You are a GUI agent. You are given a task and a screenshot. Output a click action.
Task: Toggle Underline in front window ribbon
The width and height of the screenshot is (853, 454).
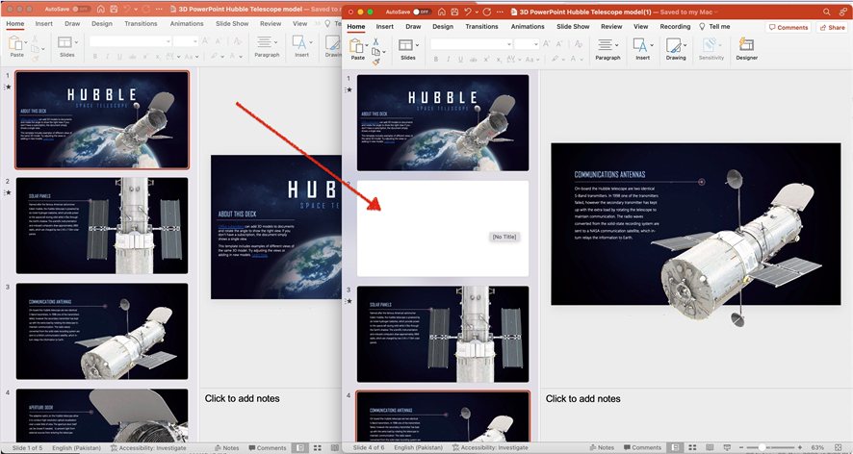(x=461, y=60)
